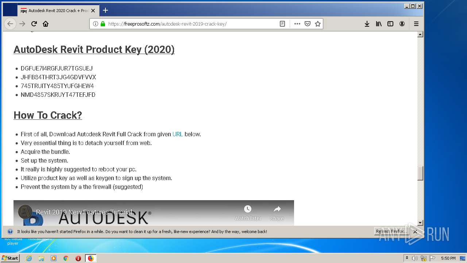The width and height of the screenshot is (467, 263).
Task: Open the Firefox hamburger menu
Action: click(x=416, y=24)
